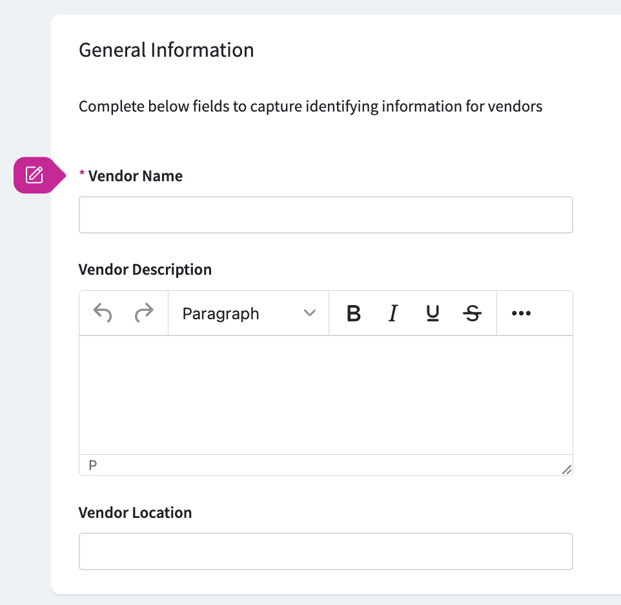
Task: Select the P element path in editor footer
Action: point(93,465)
